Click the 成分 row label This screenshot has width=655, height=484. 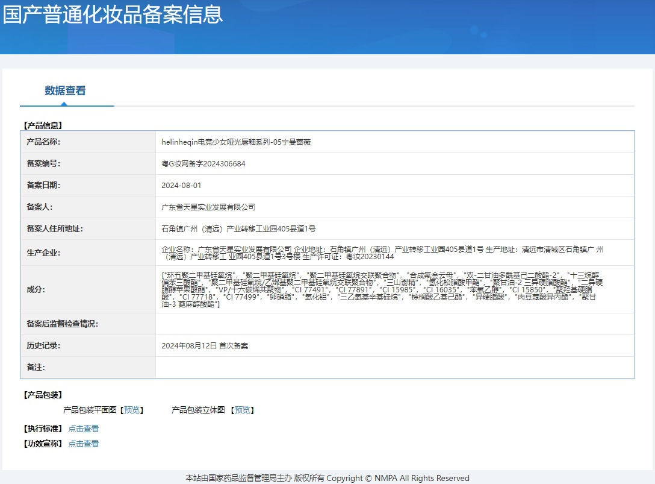click(36, 289)
